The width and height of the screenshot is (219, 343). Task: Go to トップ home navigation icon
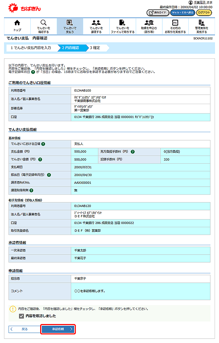(x=17, y=26)
